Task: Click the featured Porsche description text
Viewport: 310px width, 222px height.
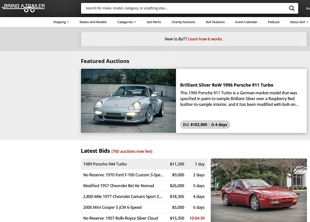Action: click(239, 99)
